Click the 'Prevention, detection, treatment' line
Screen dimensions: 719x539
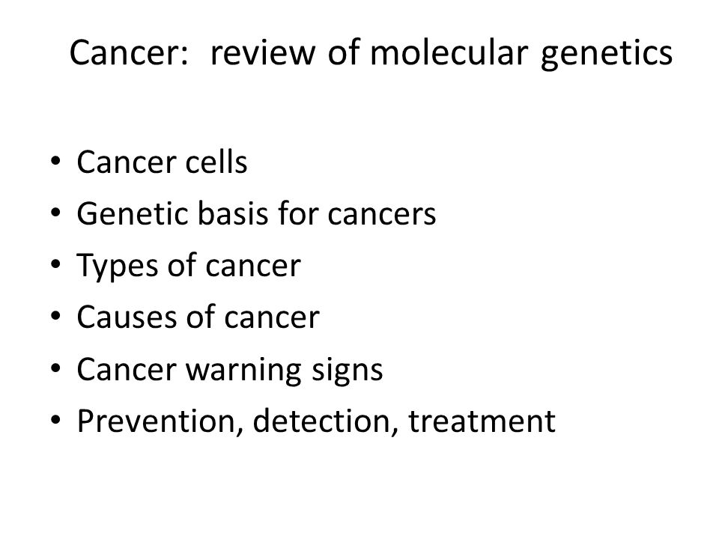coord(316,421)
